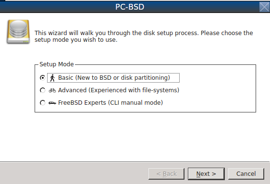
Task: Click the car icon for FreeBSD Experts mode
Action: [x=52, y=103]
